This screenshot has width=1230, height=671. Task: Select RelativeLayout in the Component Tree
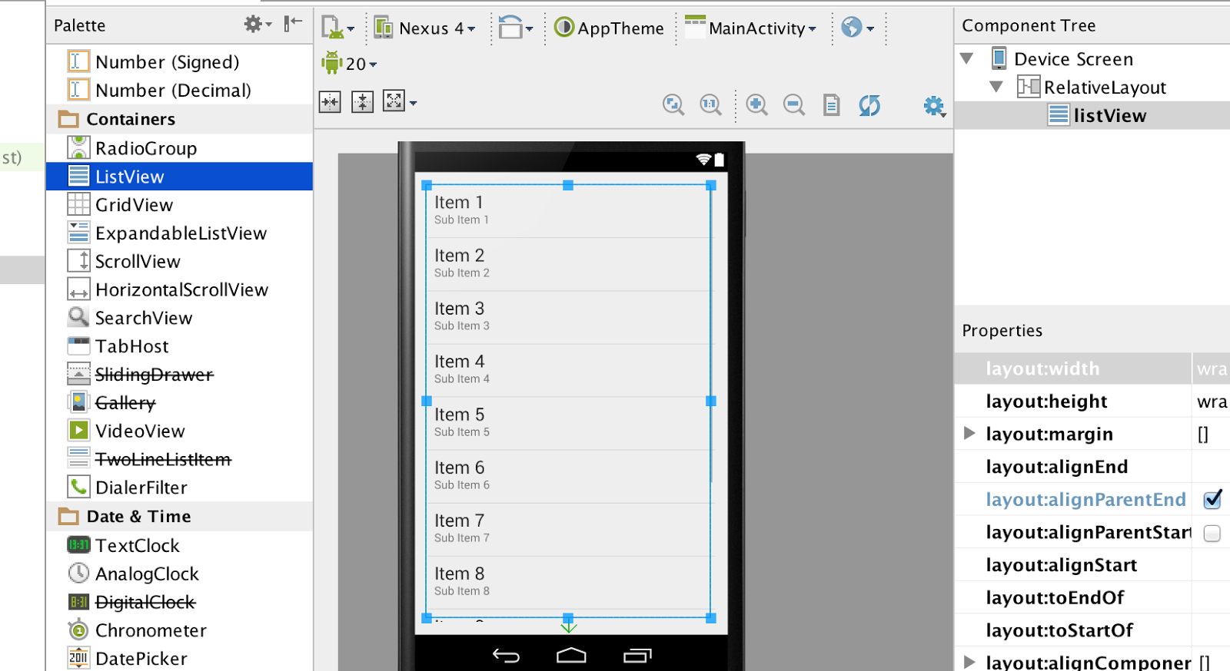click(1092, 87)
